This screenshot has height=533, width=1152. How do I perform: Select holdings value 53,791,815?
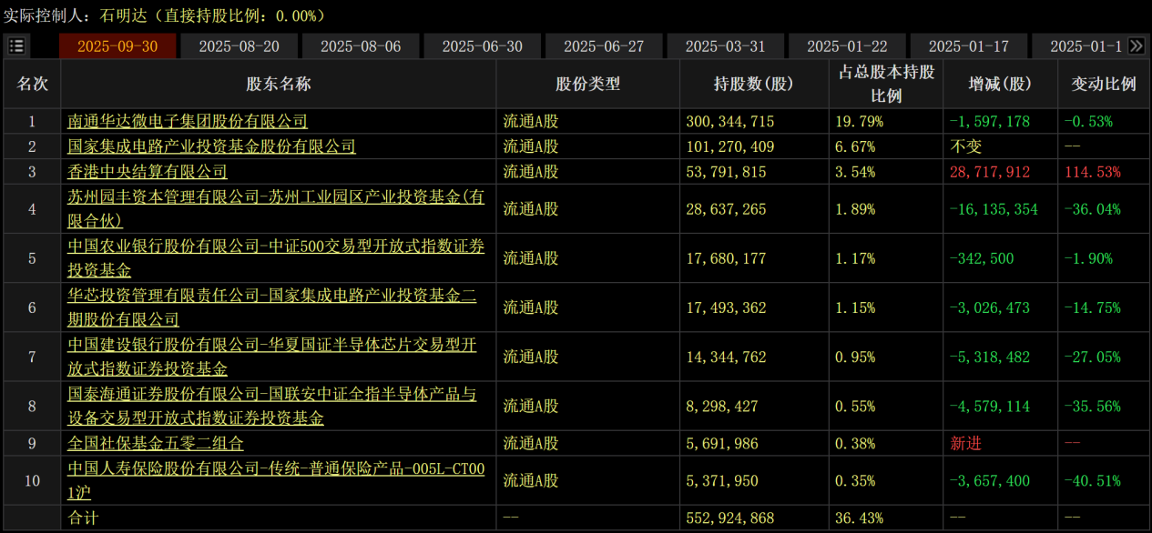click(x=727, y=172)
